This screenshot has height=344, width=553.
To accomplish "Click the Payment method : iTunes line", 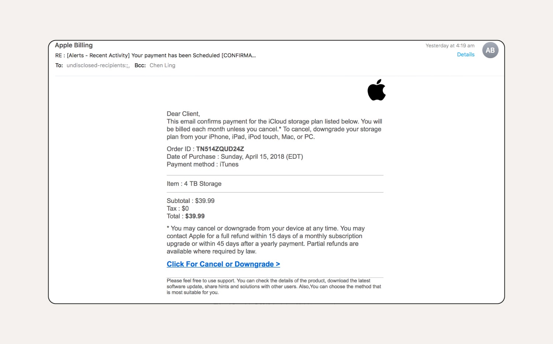I will click(x=202, y=164).
